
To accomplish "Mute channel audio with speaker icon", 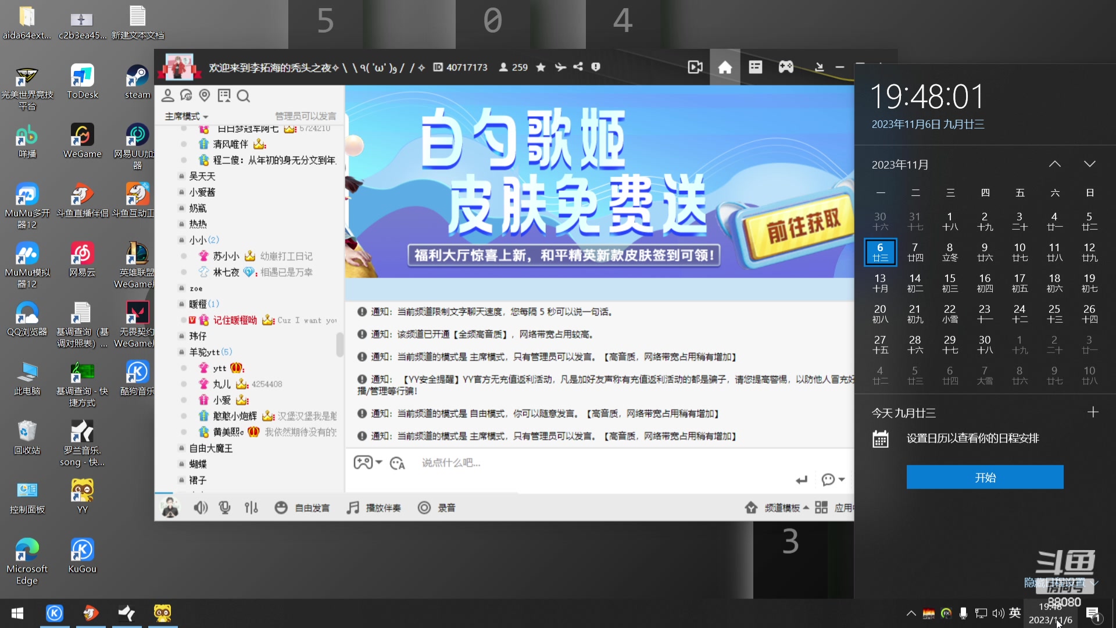I will coord(201,507).
